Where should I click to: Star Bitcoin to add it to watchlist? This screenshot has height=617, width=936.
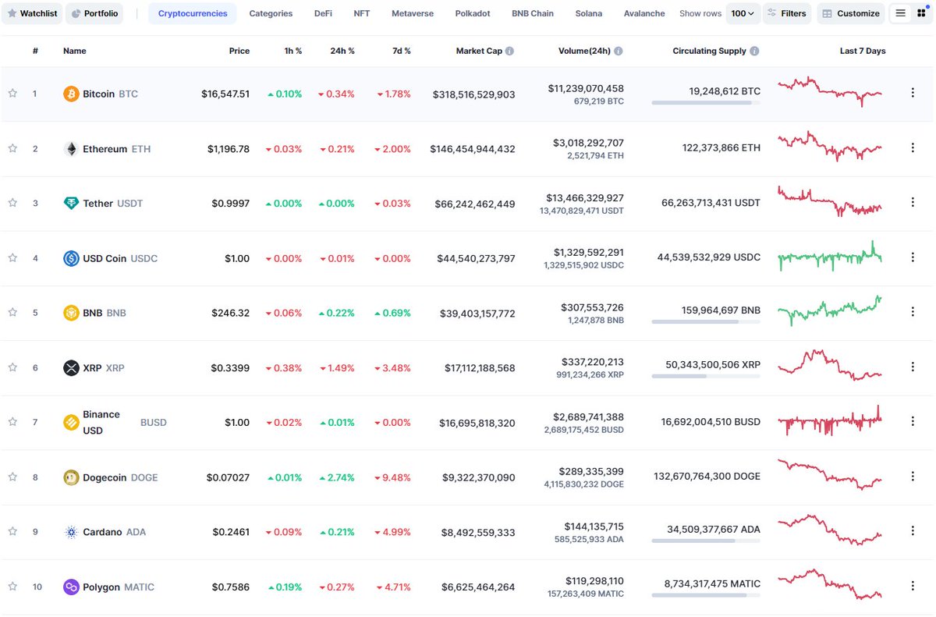pyautogui.click(x=12, y=93)
